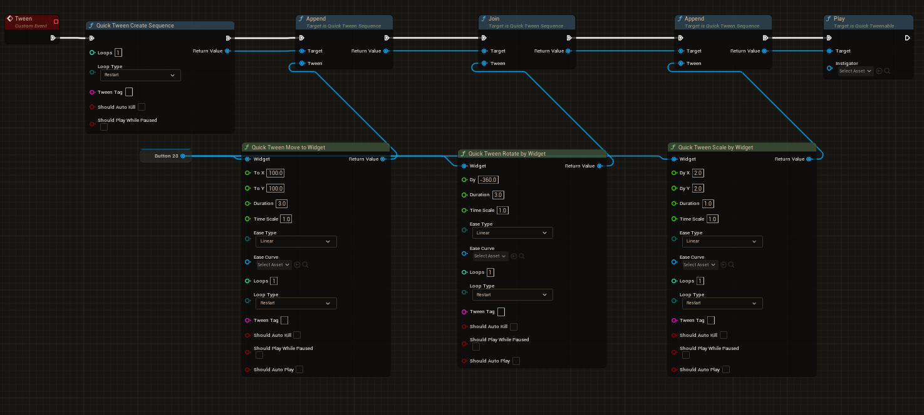The width and height of the screenshot is (924, 415).
Task: Toggle Should Auto Play in Move to Widget node
Action: 299,370
